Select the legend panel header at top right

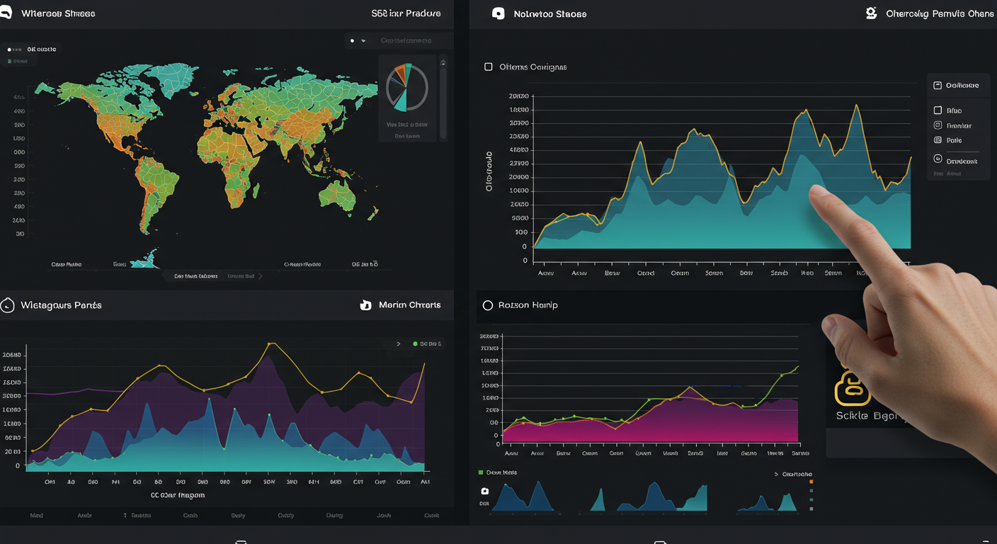click(x=957, y=85)
